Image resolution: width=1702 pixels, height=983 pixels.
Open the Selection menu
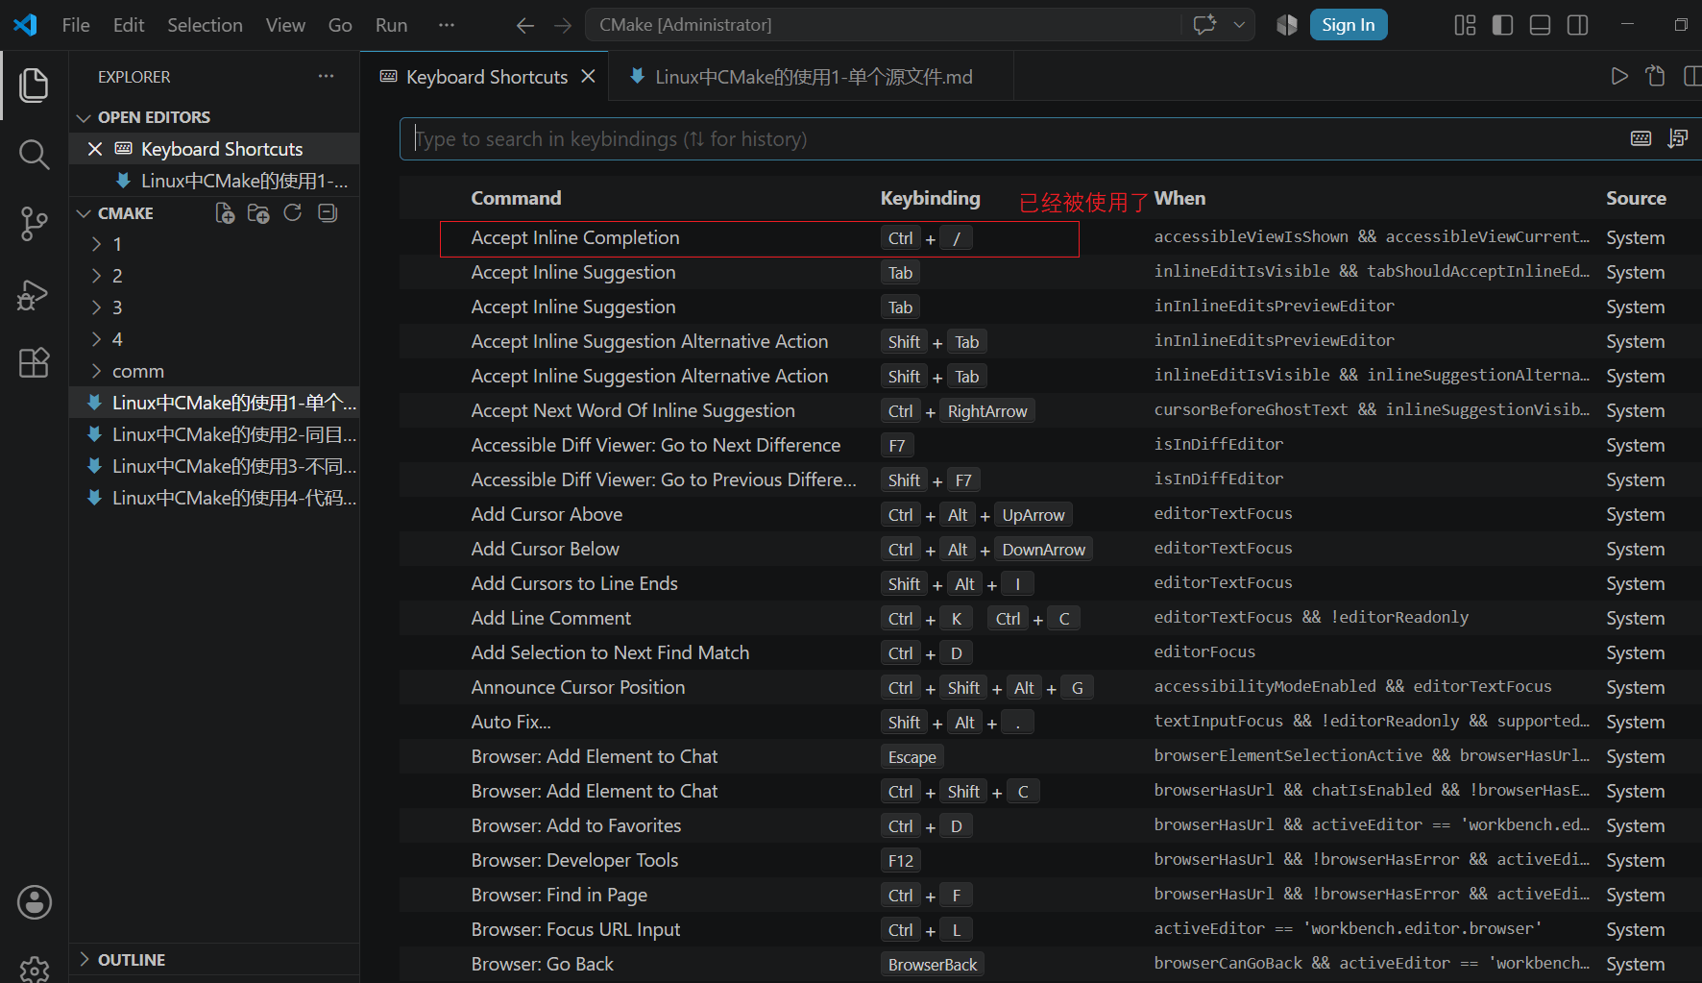205,25
